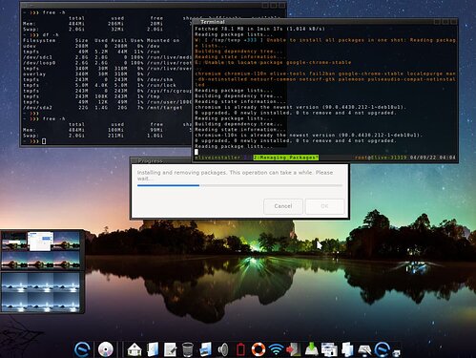Screen dimensions: 476x358
Task: Open the drawing tablet pen icon in dock
Action: tap(364, 350)
